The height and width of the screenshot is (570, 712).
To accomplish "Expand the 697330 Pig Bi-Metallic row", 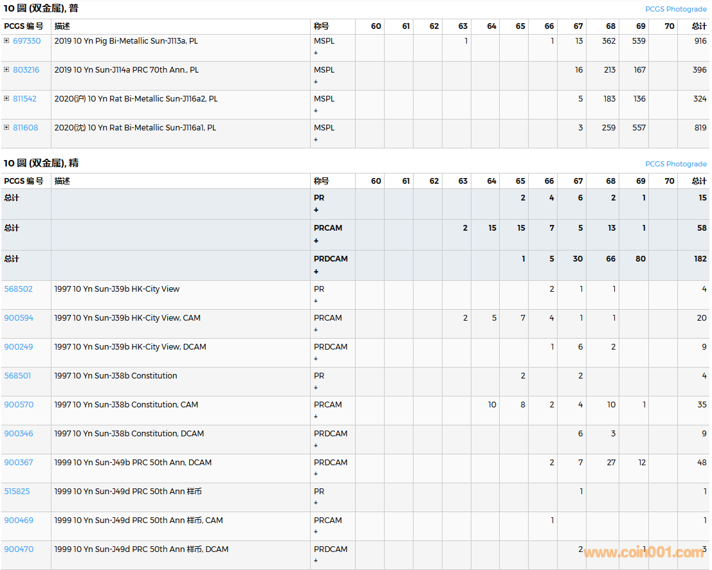I will click(x=6, y=40).
